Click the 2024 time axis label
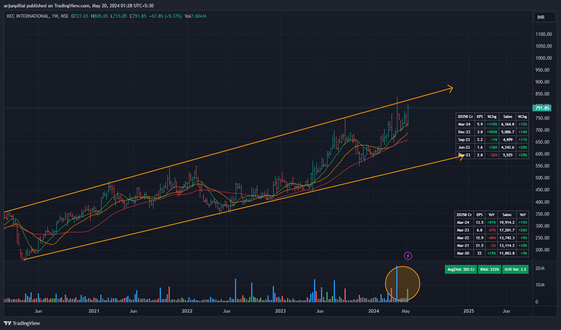The height and width of the screenshot is (330, 561). point(373,311)
